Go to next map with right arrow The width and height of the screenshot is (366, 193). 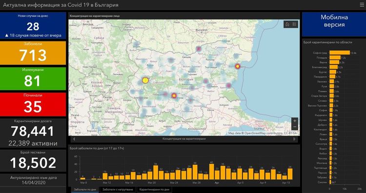tap(294, 139)
